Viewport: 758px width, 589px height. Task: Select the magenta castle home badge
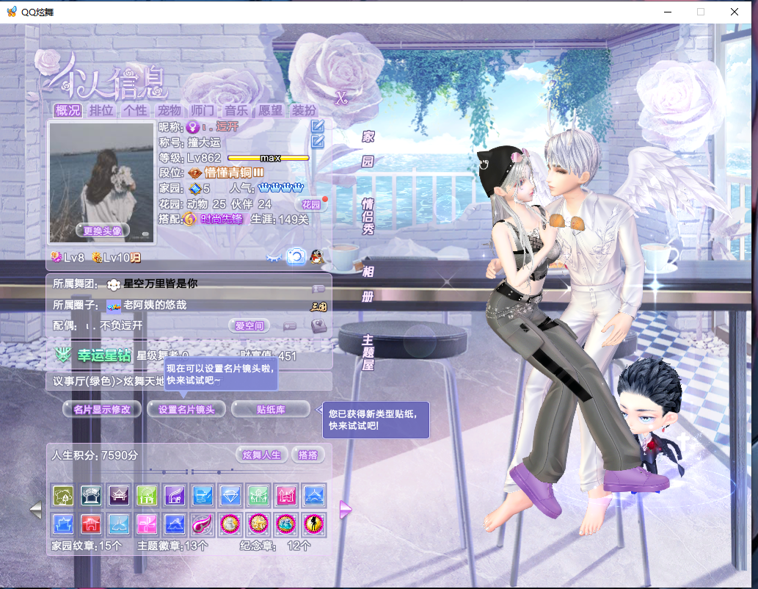coord(286,496)
